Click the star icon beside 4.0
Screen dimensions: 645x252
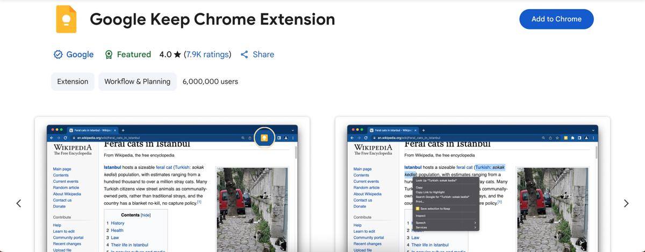point(177,54)
